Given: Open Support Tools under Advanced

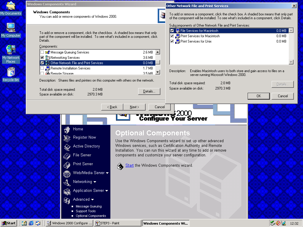Looking at the screenshot, I should click(86, 211).
